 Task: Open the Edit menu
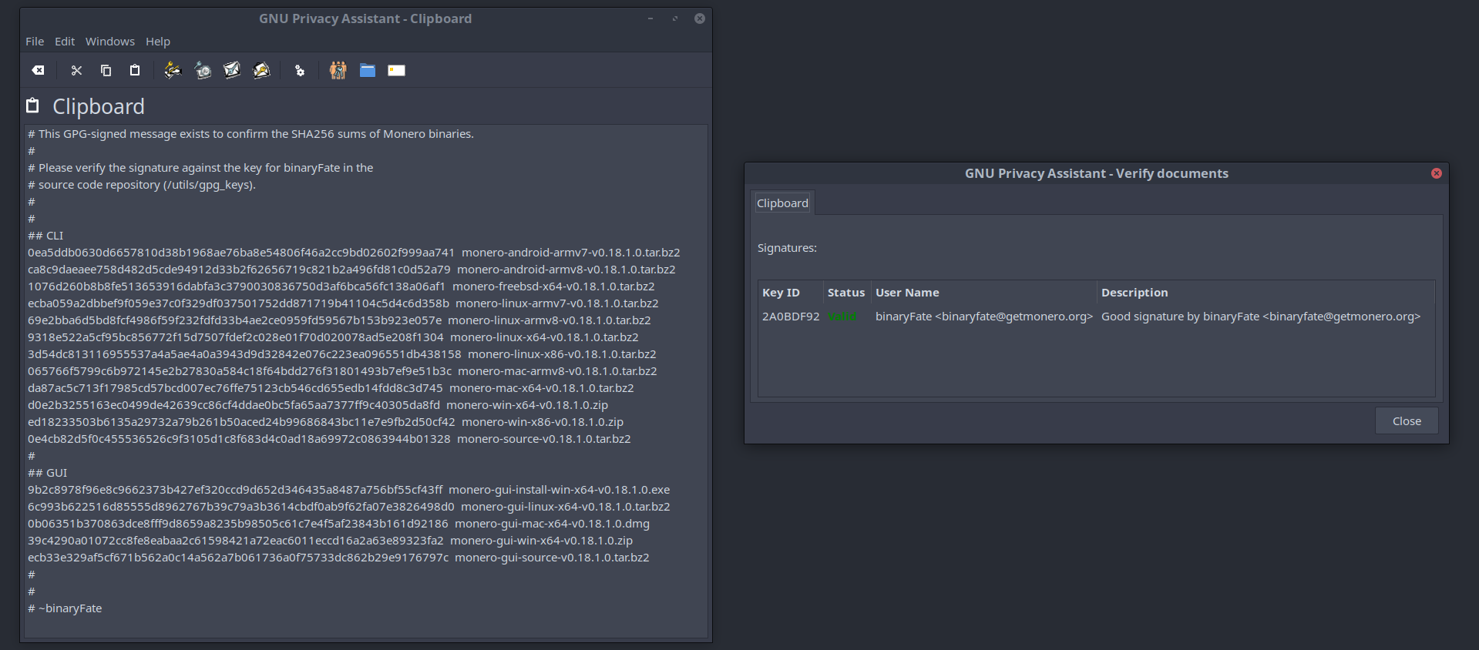pos(65,42)
